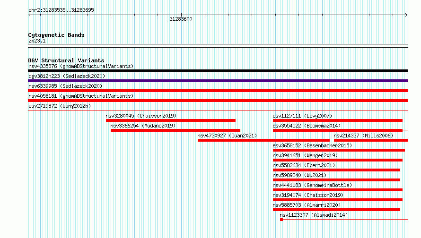Click the ruler's left arrow end
The width and height of the screenshot is (421, 238).
(29, 15)
